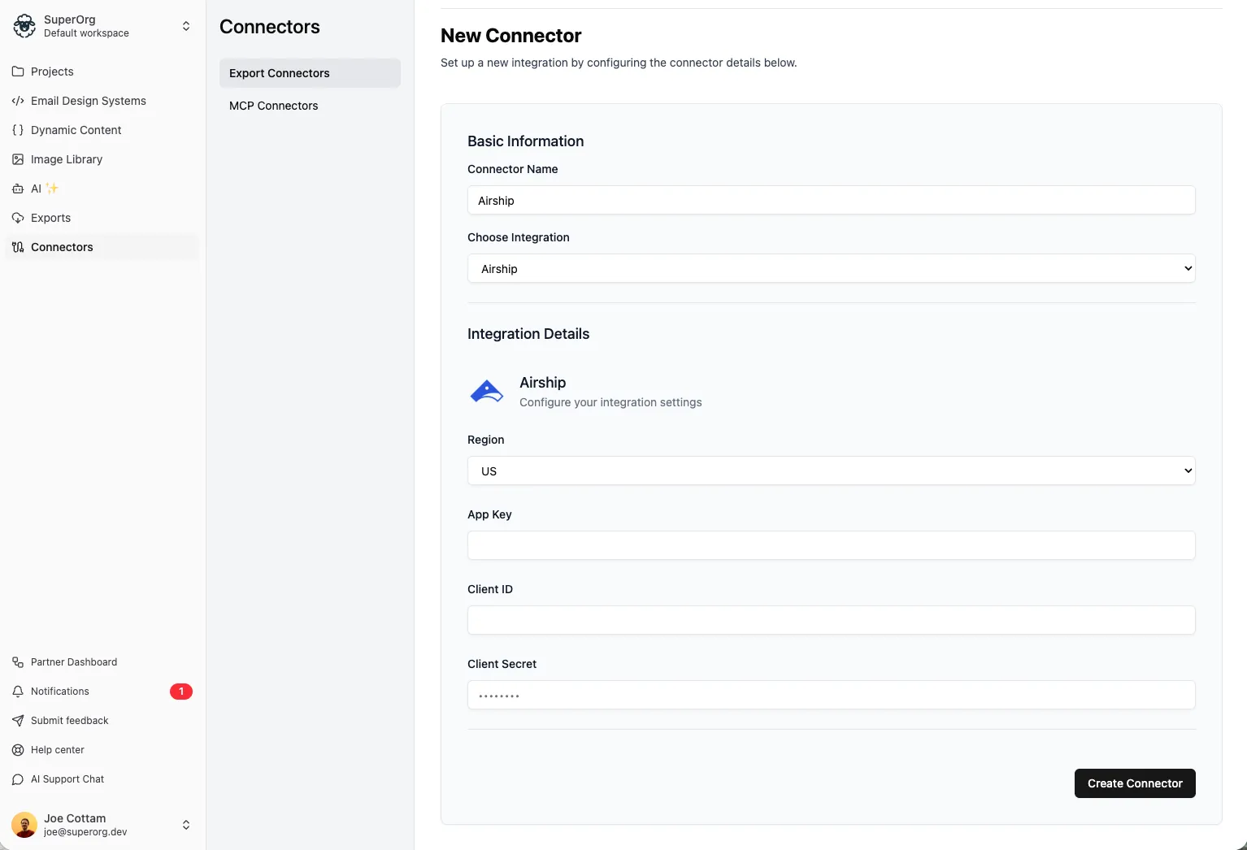Focus the App Key input field
Screen dimensions: 1247x850
(x=831, y=545)
